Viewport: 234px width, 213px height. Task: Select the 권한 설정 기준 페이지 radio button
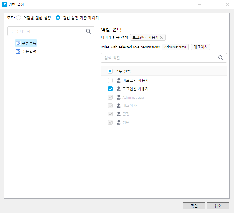(58, 18)
